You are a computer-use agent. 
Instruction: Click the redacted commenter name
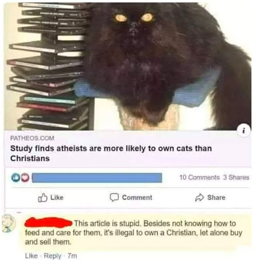(x=49, y=222)
